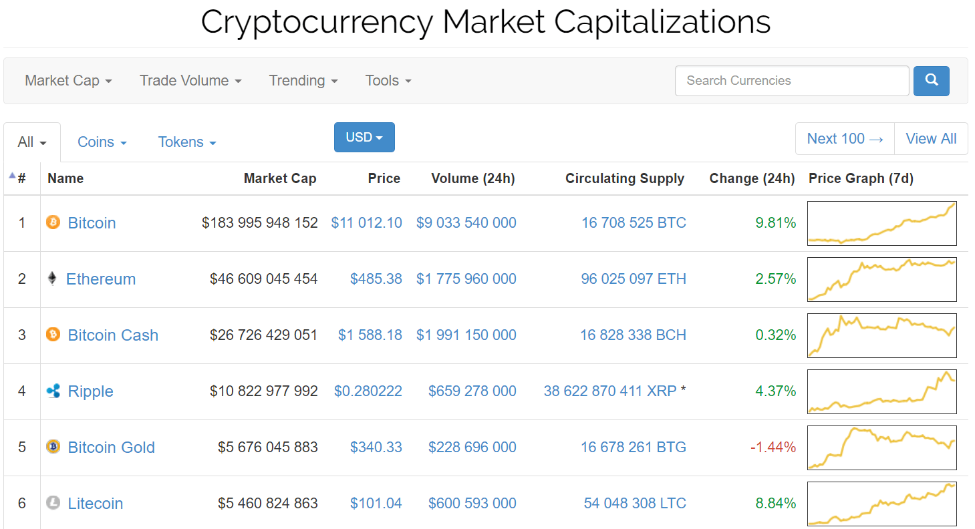This screenshot has height=529, width=975.
Task: Click the magnifier search button
Action: click(x=932, y=81)
